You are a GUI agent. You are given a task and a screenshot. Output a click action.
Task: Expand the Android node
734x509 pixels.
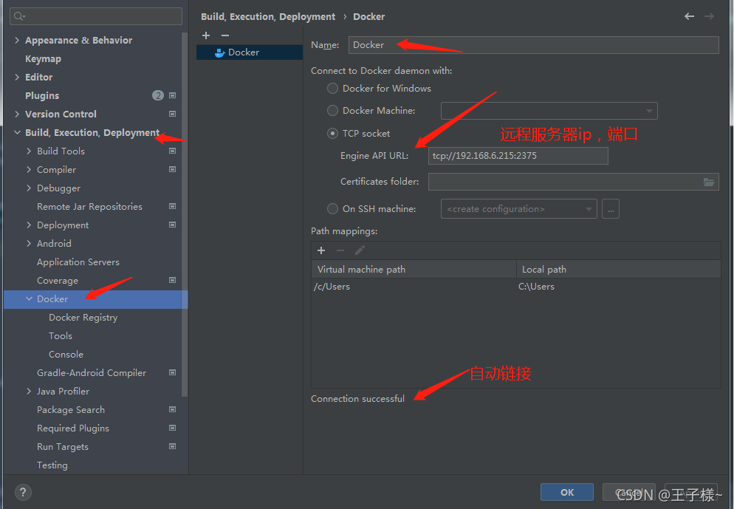pyautogui.click(x=29, y=244)
